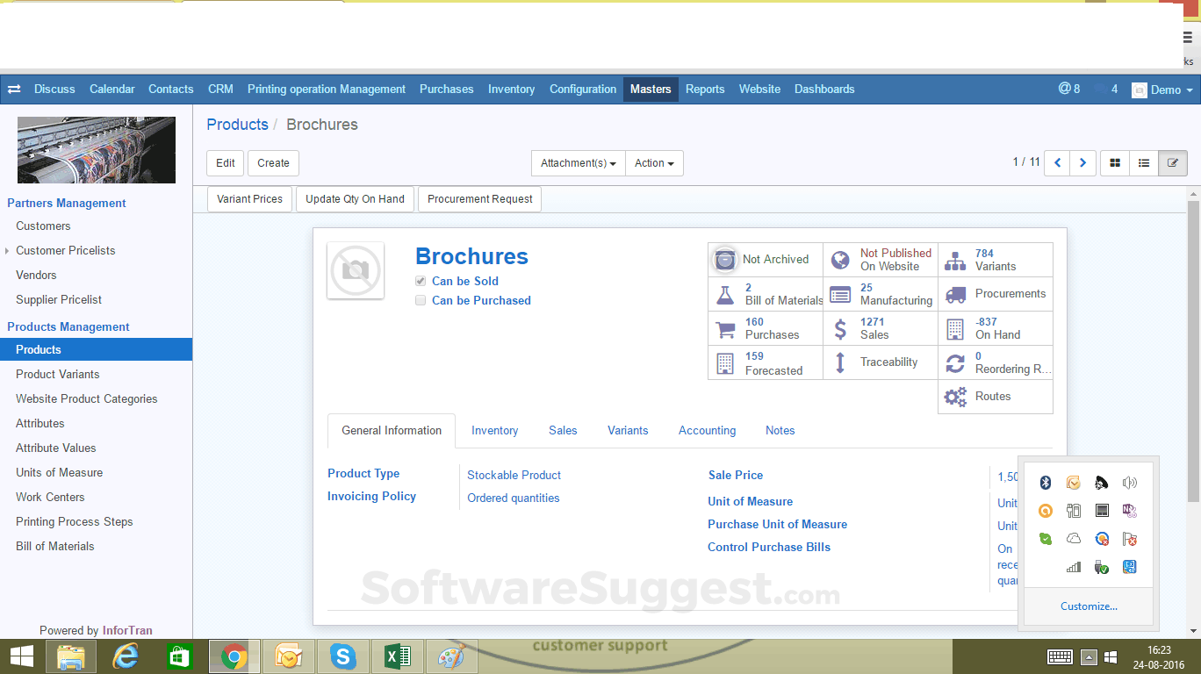The image size is (1201, 674).
Task: Switch to list view icon
Action: click(1143, 162)
